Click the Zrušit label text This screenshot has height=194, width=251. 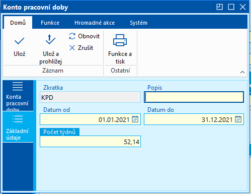86,48
